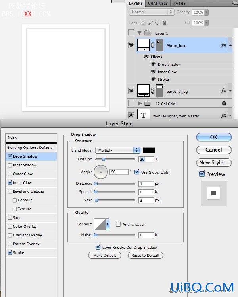Hide the Stroke effect eye
Viewport: 238px width, 297px height.
(x=153, y=79)
